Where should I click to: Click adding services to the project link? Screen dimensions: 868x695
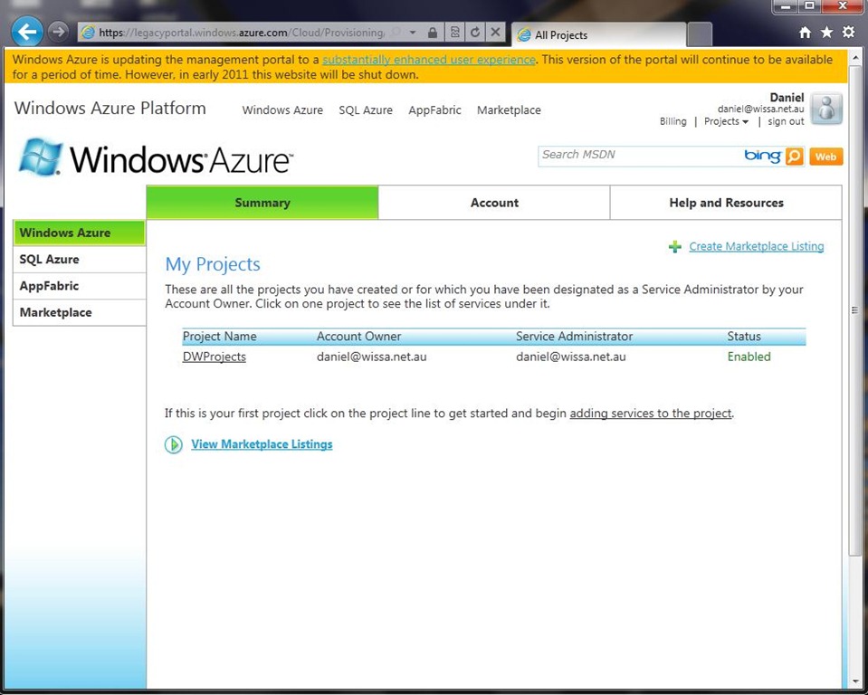[651, 414]
